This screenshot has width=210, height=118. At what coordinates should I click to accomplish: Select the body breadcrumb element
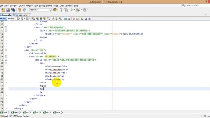coord(15,112)
